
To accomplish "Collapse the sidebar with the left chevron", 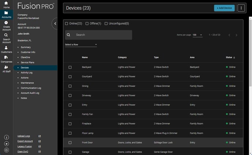I will (55, 24).
